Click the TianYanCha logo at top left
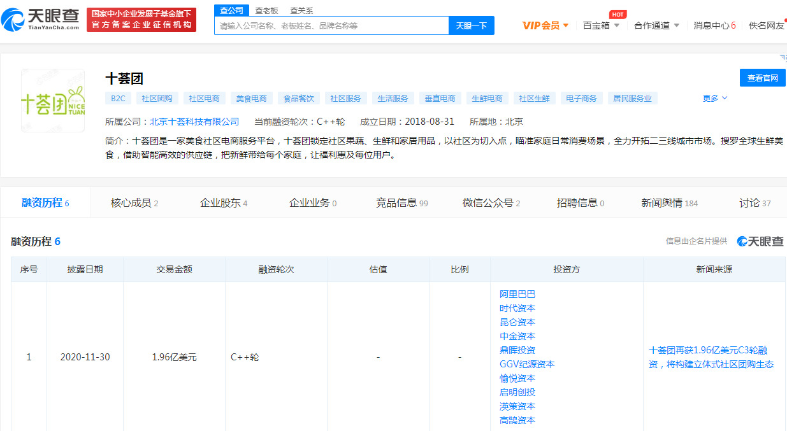Viewport: 787px width, 431px height. [40, 20]
